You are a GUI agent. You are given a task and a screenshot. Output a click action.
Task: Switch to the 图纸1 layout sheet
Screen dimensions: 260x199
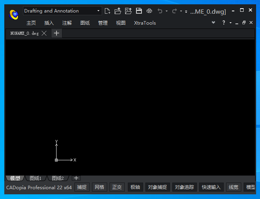click(35, 178)
